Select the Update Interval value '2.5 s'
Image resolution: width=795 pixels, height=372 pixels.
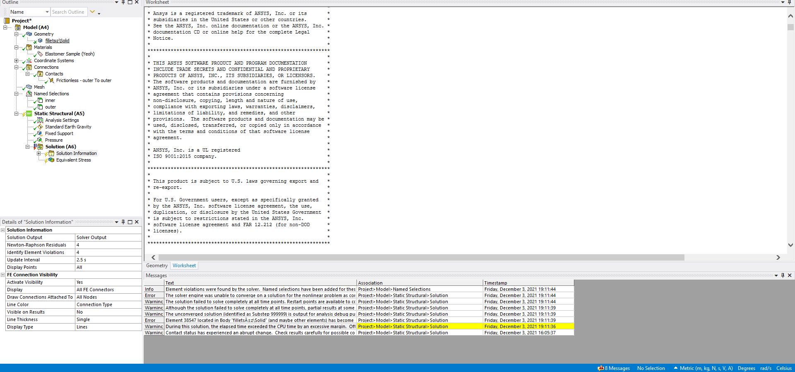(108, 260)
